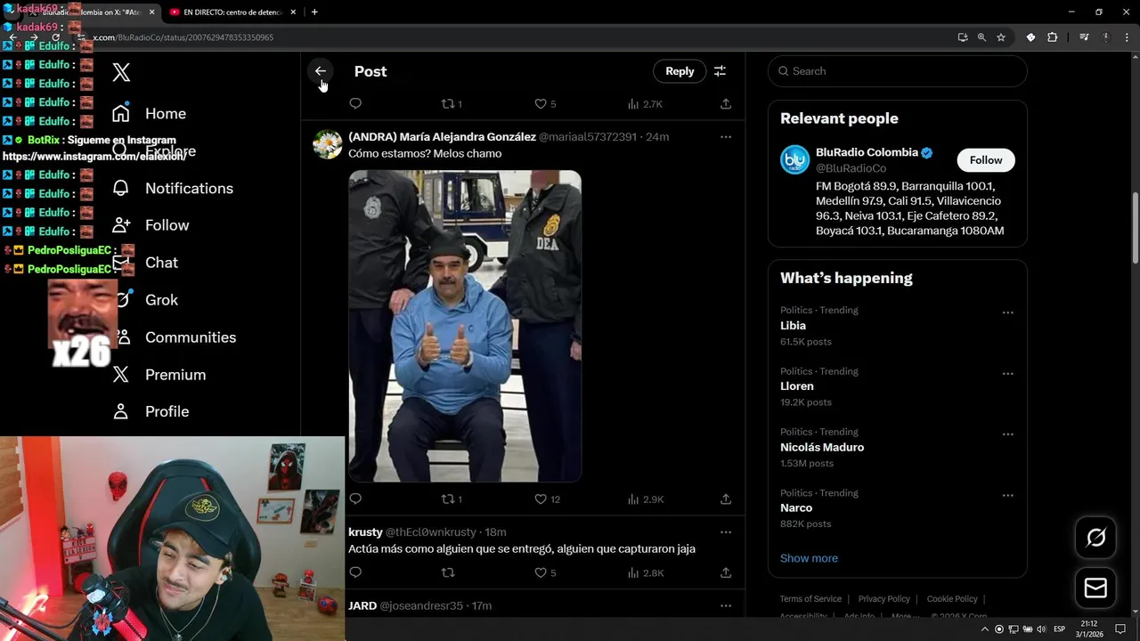This screenshot has width=1140, height=641.
Task: Share krusty's post
Action: click(726, 572)
